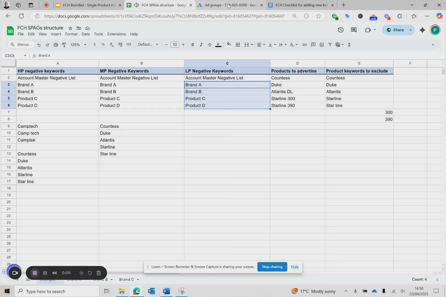Format as percent with the % icon
The height and width of the screenshot is (297, 446).
103,45
